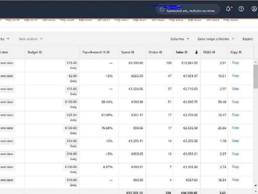Click the Orders column info icon

(x=160, y=52)
